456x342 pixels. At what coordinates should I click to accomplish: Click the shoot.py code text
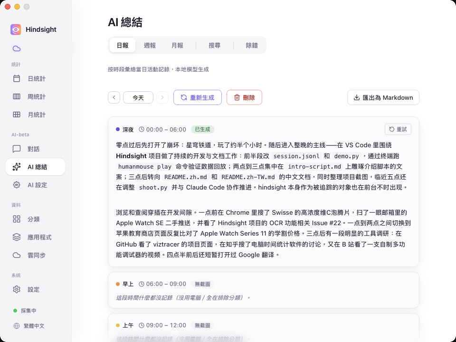point(153,188)
